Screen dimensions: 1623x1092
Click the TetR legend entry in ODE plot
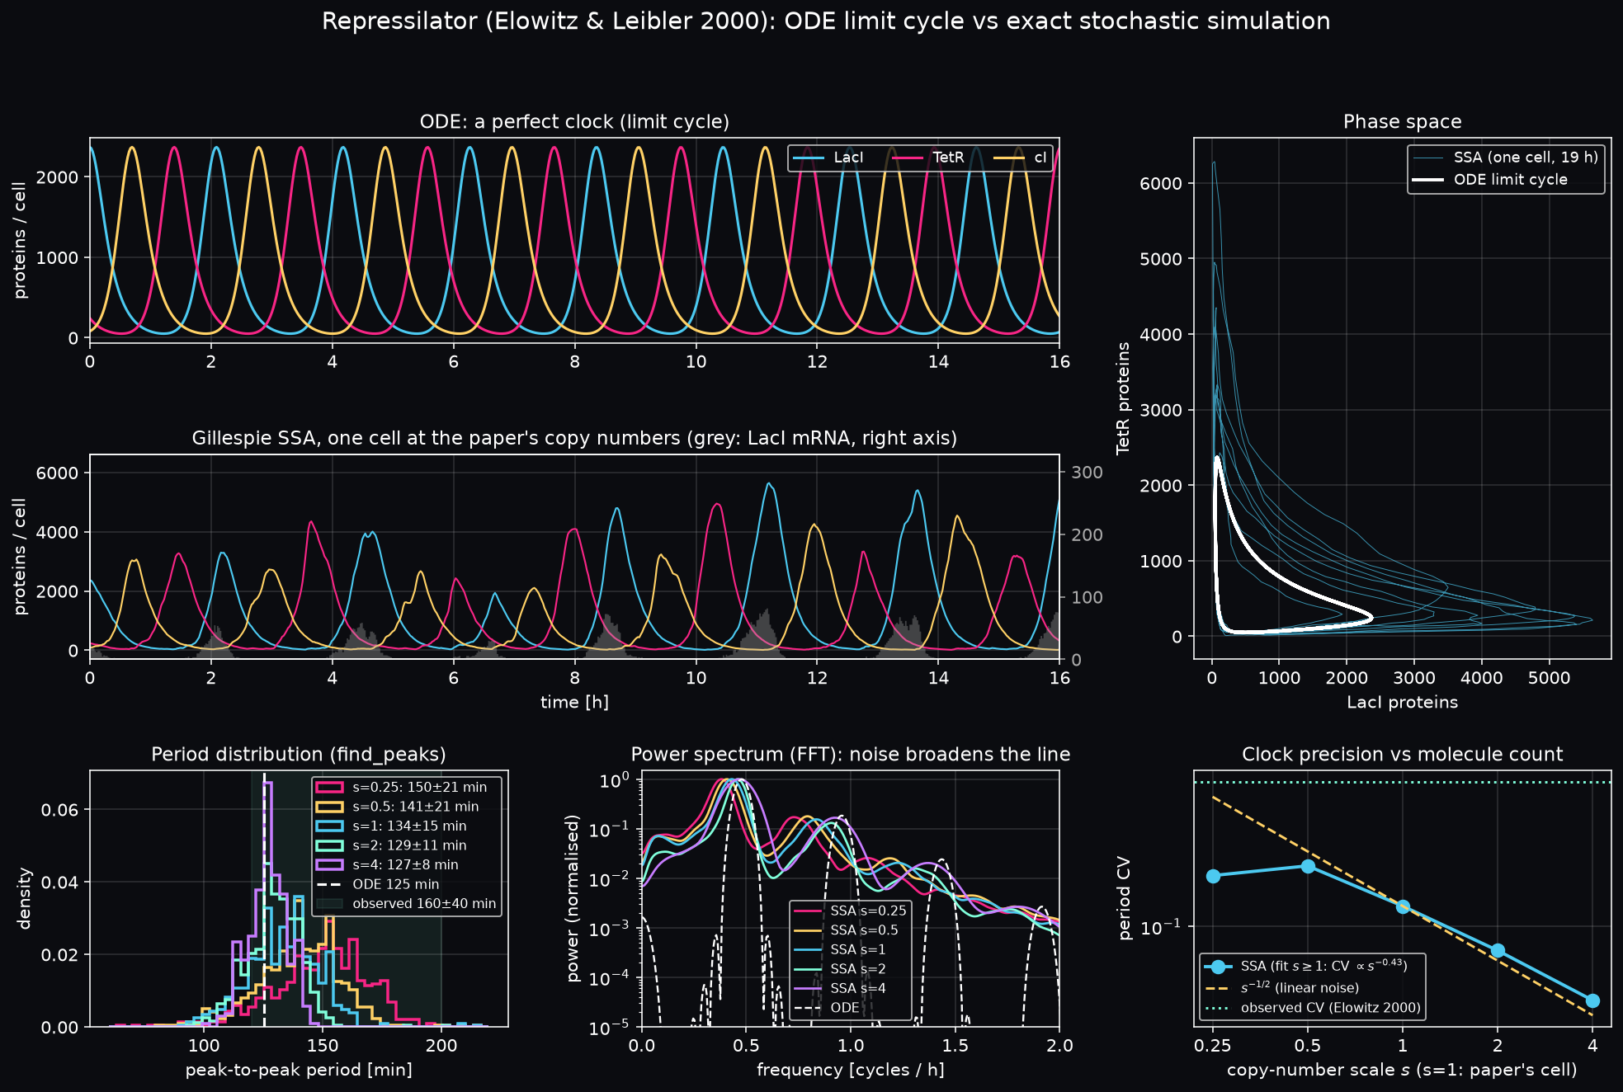point(929,158)
